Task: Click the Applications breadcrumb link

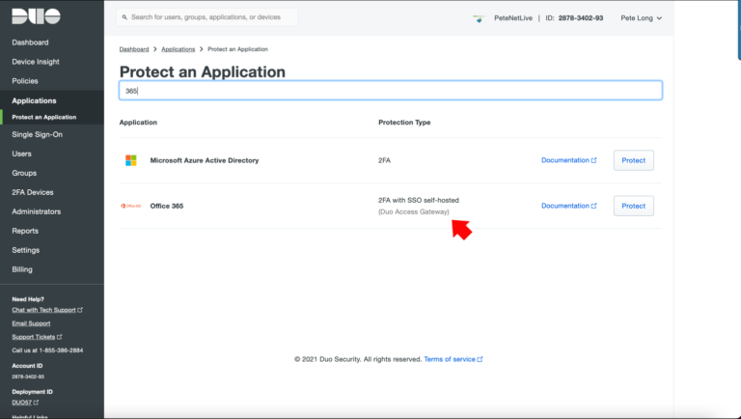Action: point(178,49)
